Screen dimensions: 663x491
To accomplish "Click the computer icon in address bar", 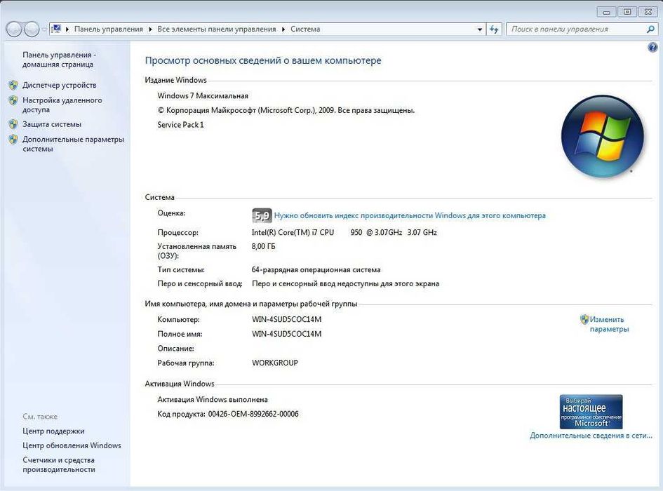I will (x=56, y=29).
